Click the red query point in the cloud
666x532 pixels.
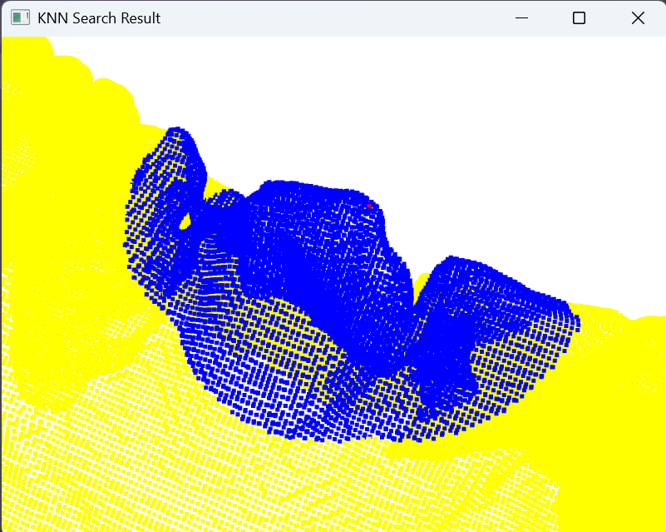369,206
